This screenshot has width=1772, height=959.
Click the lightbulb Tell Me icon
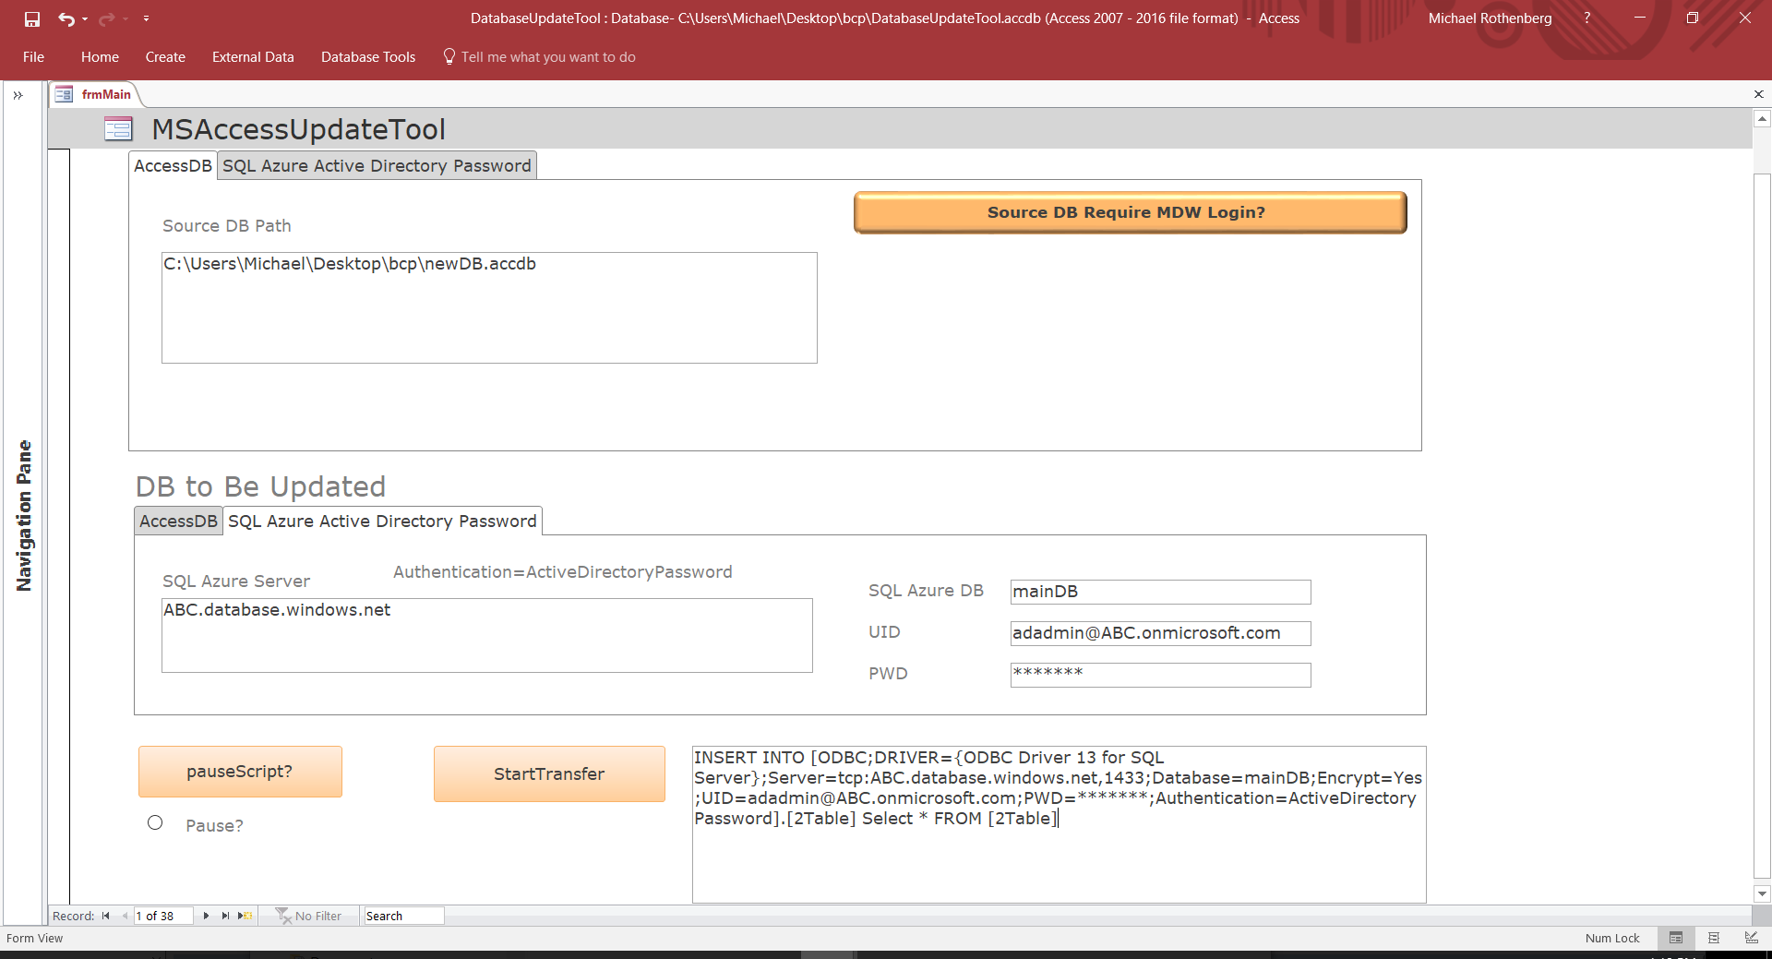click(x=449, y=56)
